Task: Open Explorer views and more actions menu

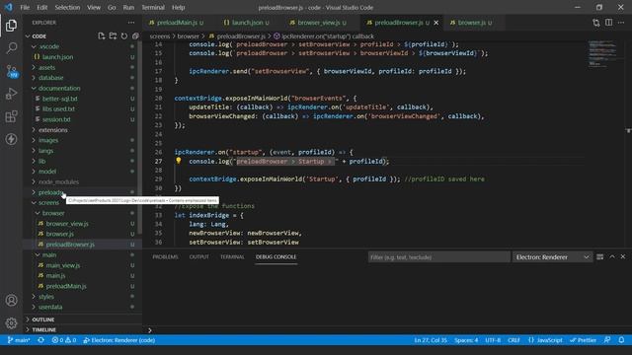Action: click(131, 23)
